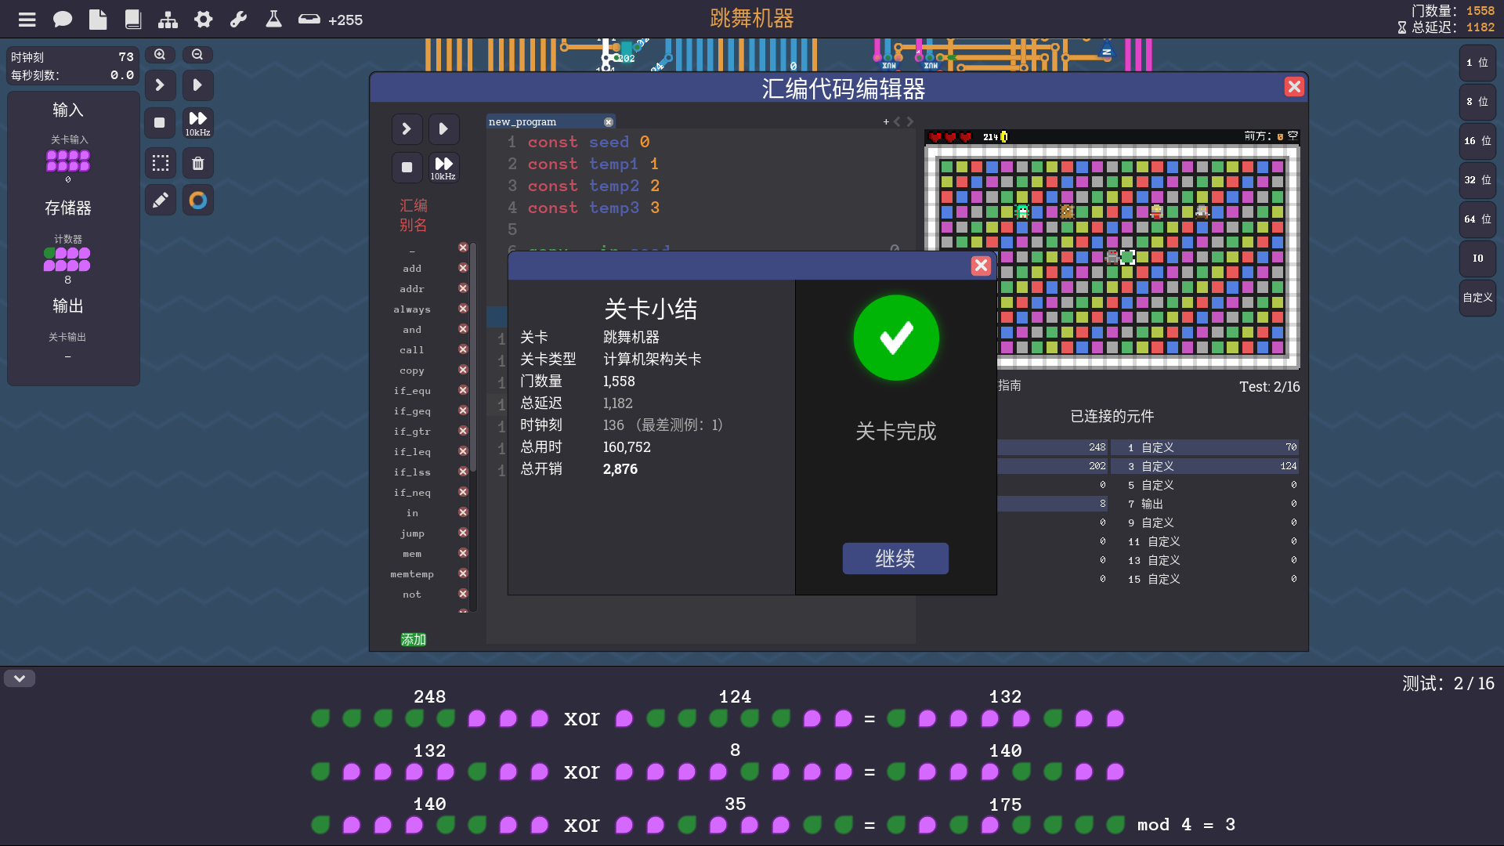Click the green 添加 add button
Screen dimensions: 1504x846
point(414,639)
